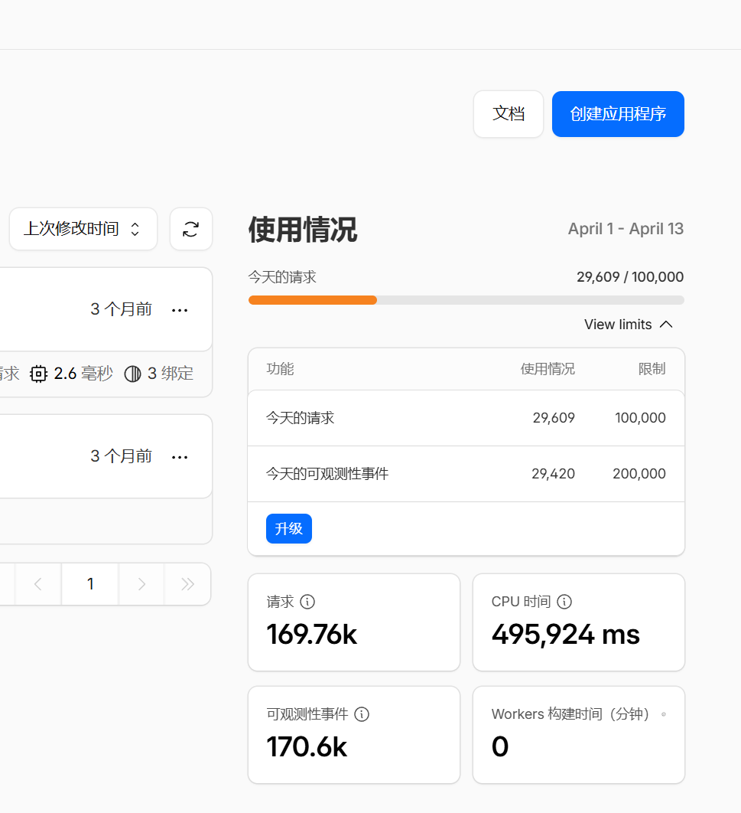
Task: Click the 100,000 limit value in table
Action: 640,418
